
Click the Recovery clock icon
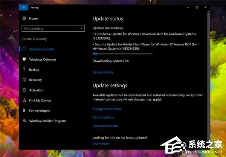tap(24, 80)
